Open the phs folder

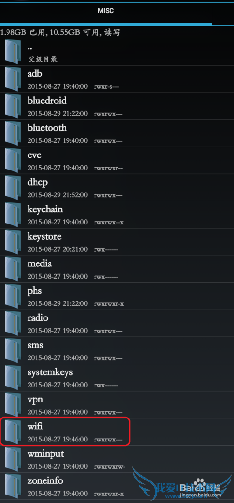tap(117, 296)
